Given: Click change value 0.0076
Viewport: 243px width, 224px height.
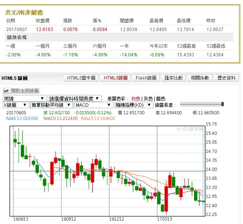Looking at the screenshot, I should [71, 30].
